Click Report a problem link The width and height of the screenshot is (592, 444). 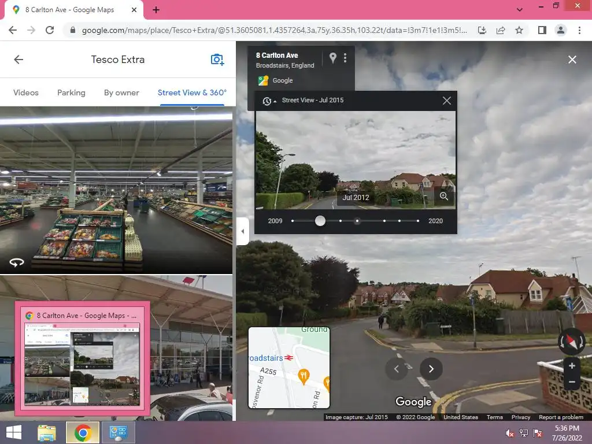point(561,417)
